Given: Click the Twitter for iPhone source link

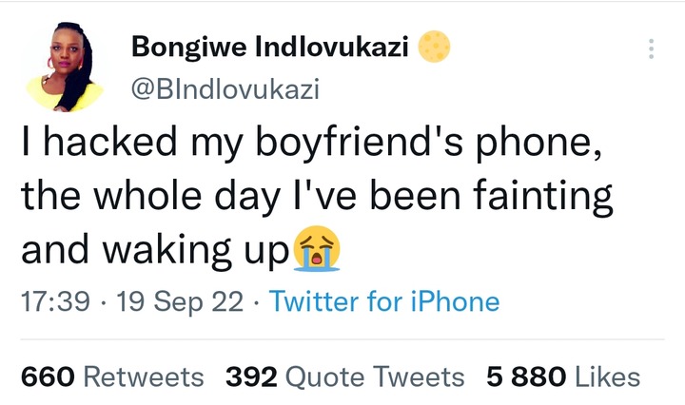Looking at the screenshot, I should 384,302.
